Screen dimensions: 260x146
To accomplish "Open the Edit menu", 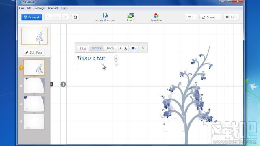I will point(29,8).
